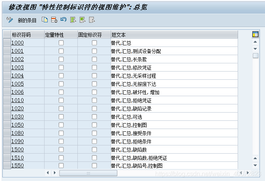This screenshot has height=181, width=265.
Task: Toggle 固定标识符 checkbox for row 1000
Action: point(94,43)
